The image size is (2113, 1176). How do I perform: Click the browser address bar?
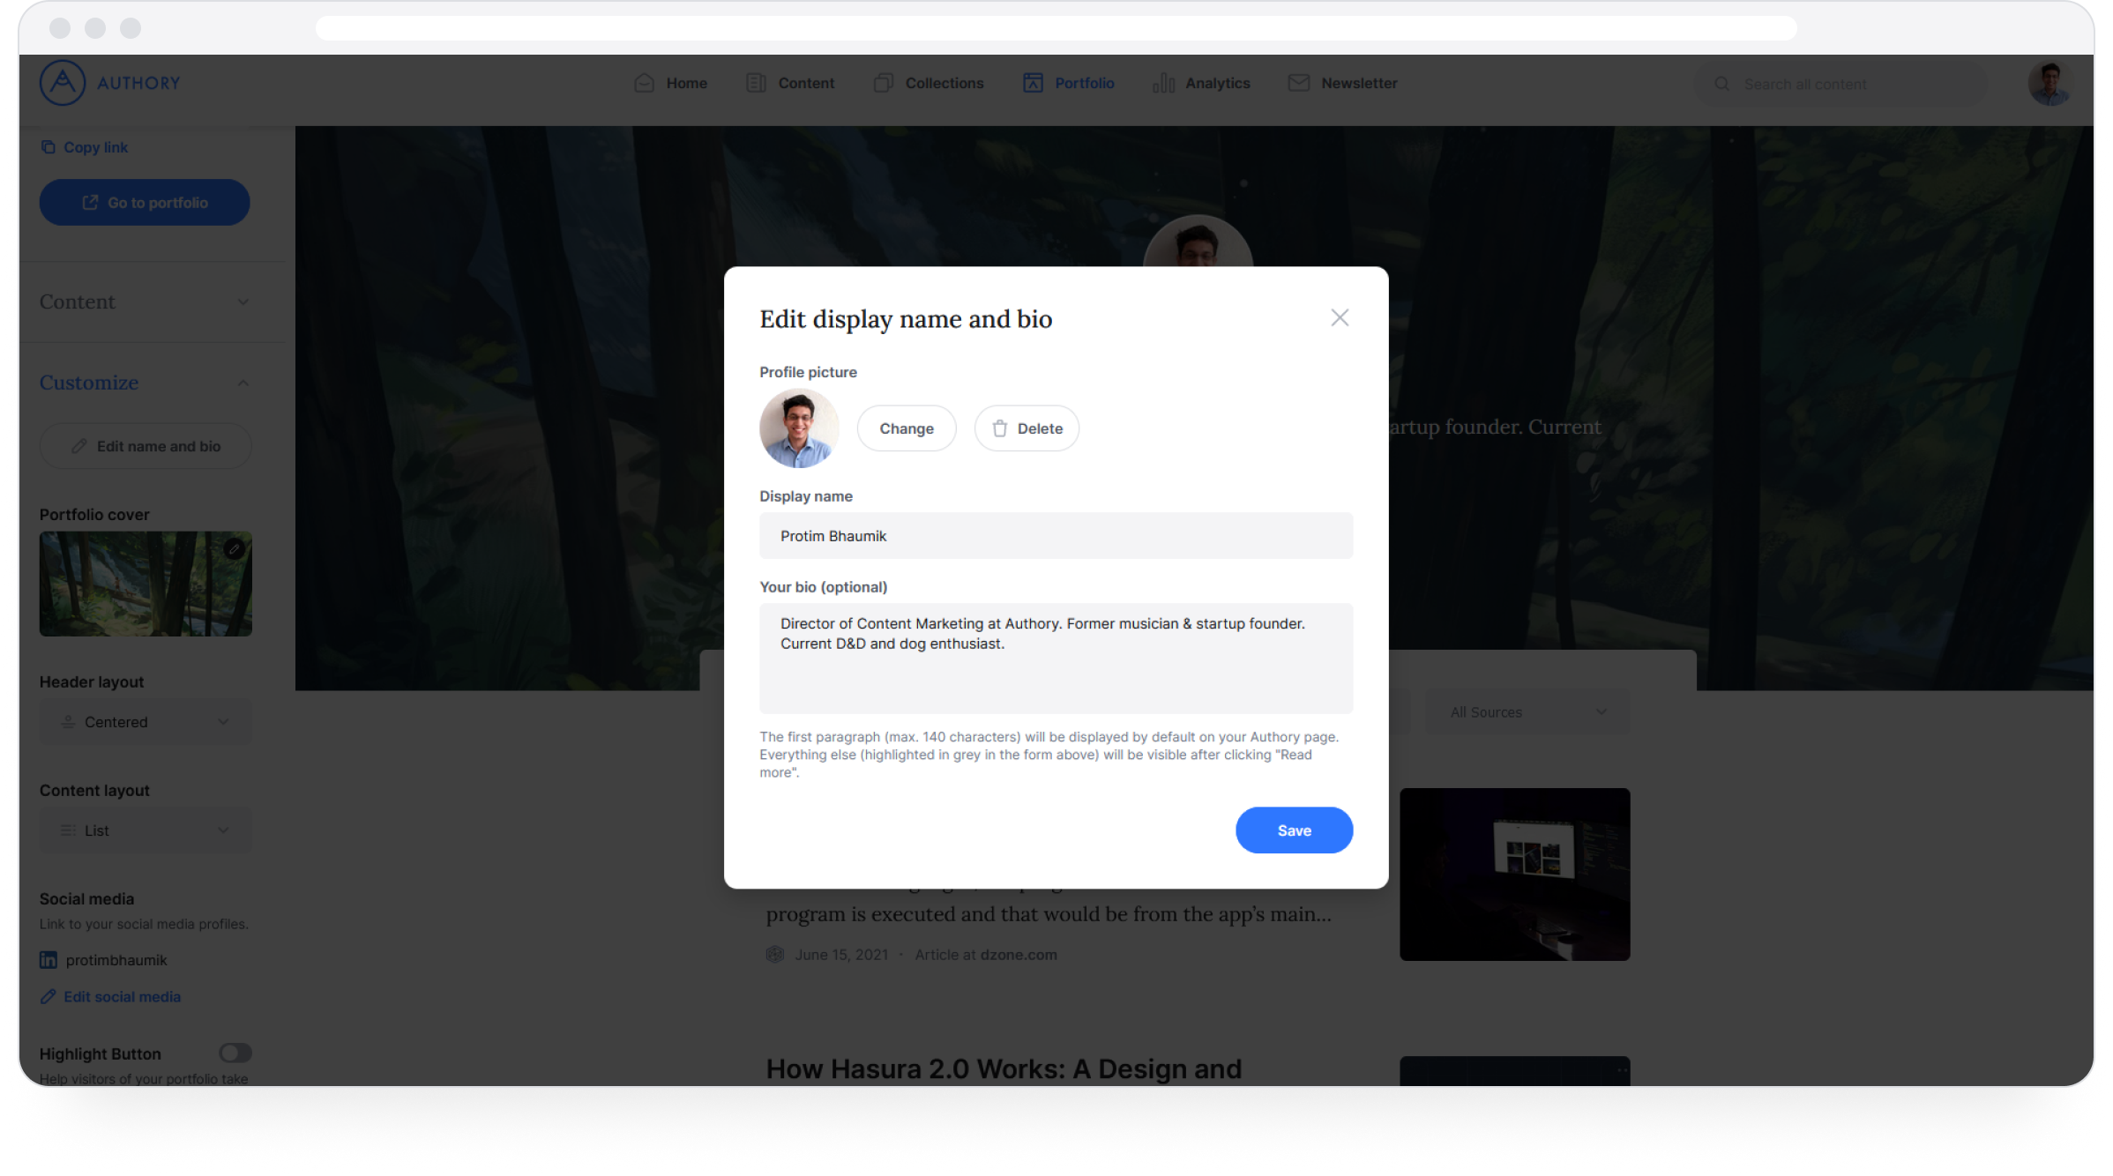coord(1056,28)
